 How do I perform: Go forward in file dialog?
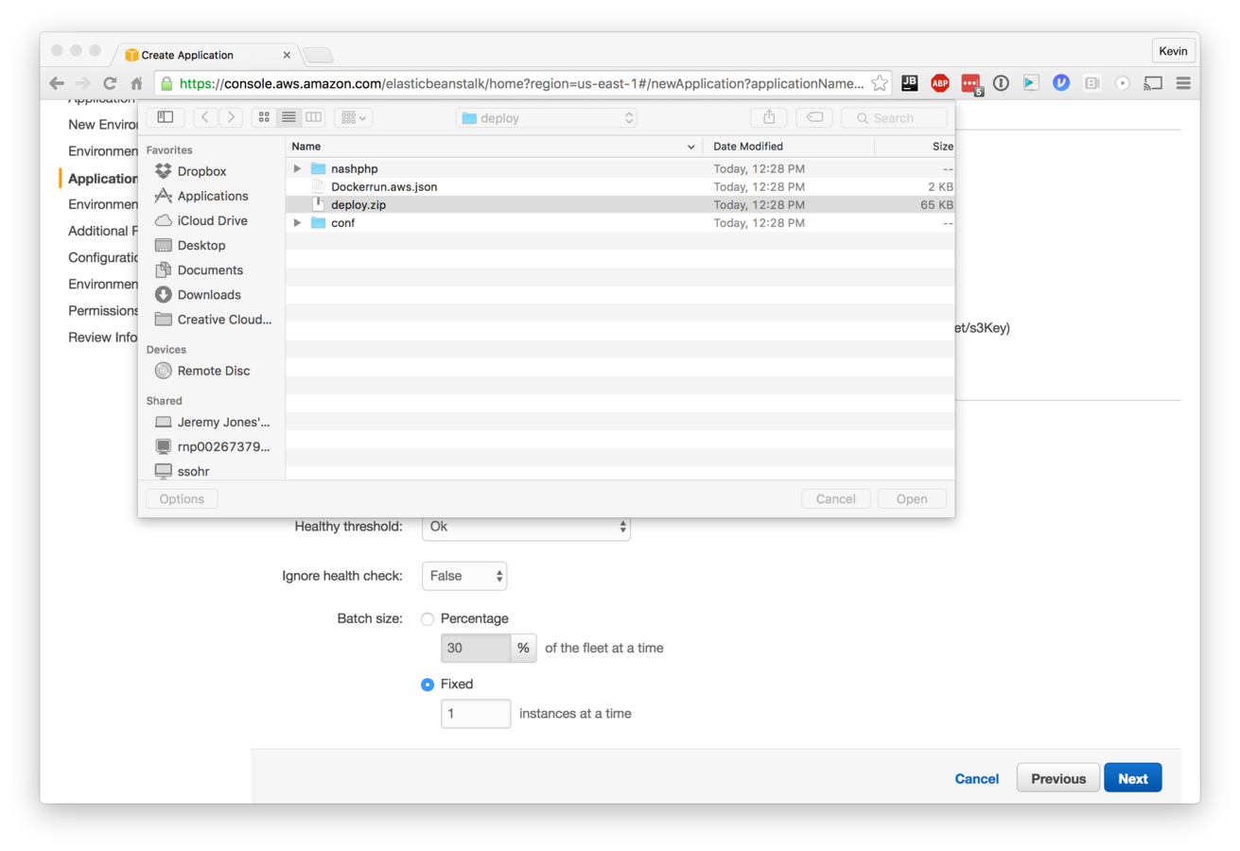(230, 117)
